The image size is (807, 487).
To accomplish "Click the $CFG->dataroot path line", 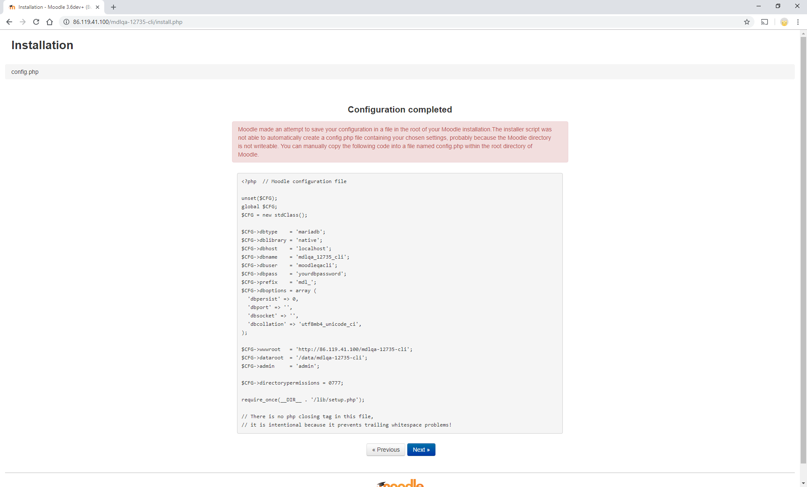I will click(x=304, y=358).
